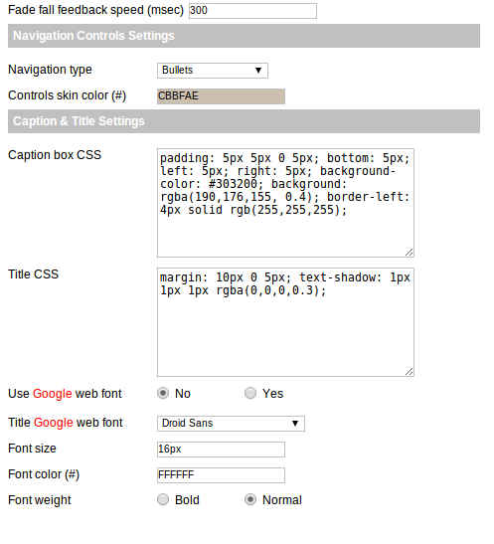
Task: Click the Bullets dropdown arrow
Action: [257, 71]
